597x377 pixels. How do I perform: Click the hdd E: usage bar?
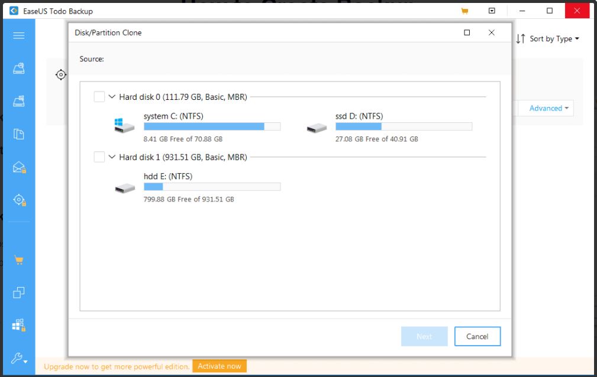point(212,186)
